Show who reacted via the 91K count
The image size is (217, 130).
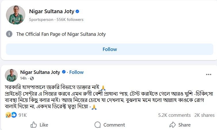22,115
